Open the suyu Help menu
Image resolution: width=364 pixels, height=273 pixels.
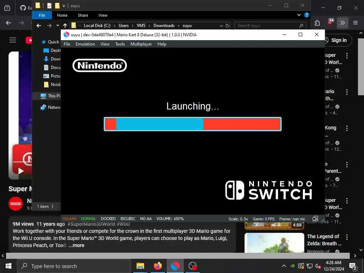point(162,44)
